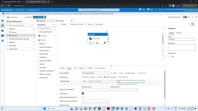Expand the Data flows tree node
This screenshot has width=198, height=111.
pos(7,46)
